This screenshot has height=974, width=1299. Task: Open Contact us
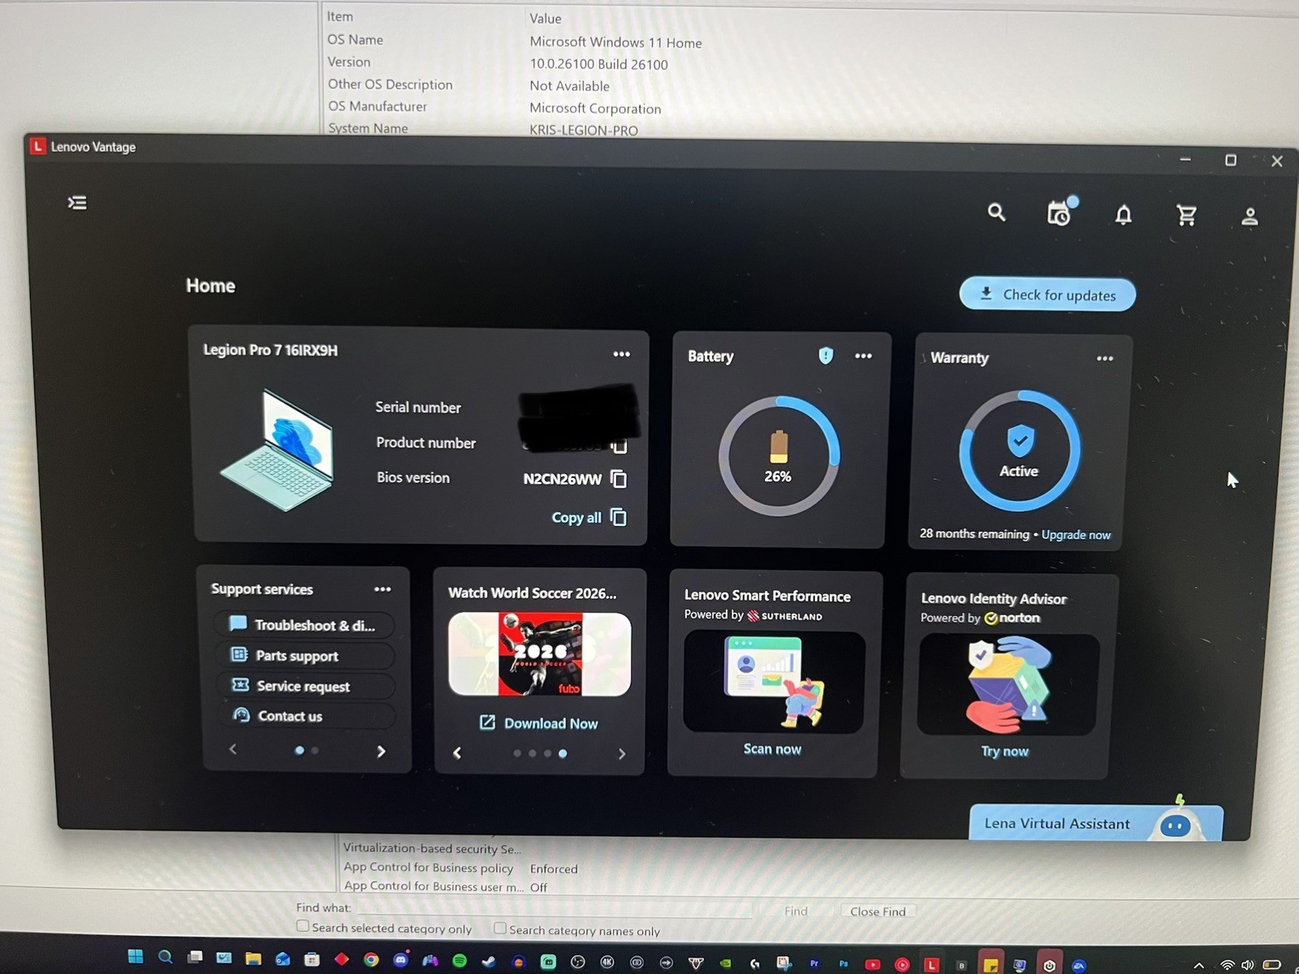(305, 716)
